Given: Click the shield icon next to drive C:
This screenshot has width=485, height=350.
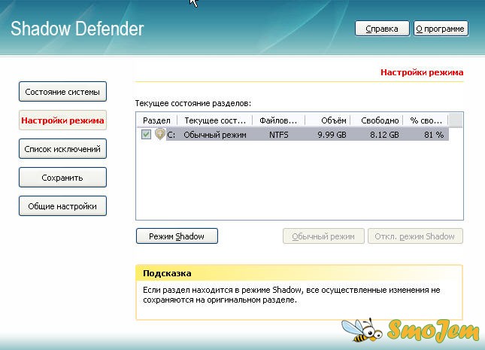Looking at the screenshot, I should pos(160,134).
